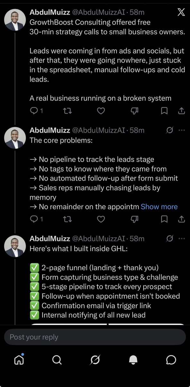The image size is (190, 387).
Task: Share the first tweet via share icon
Action: [181, 111]
